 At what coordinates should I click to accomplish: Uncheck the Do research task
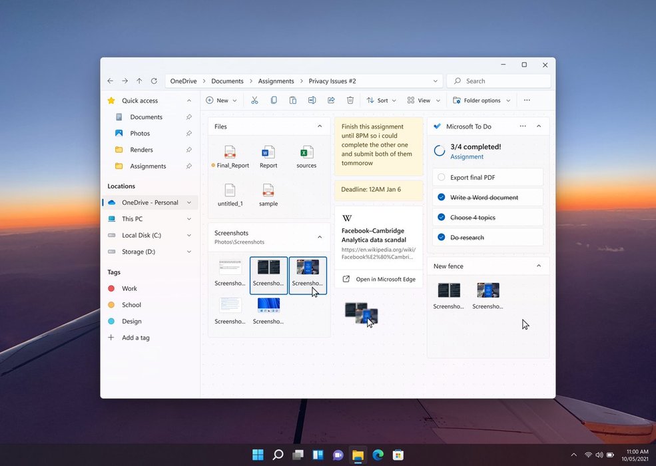point(441,238)
